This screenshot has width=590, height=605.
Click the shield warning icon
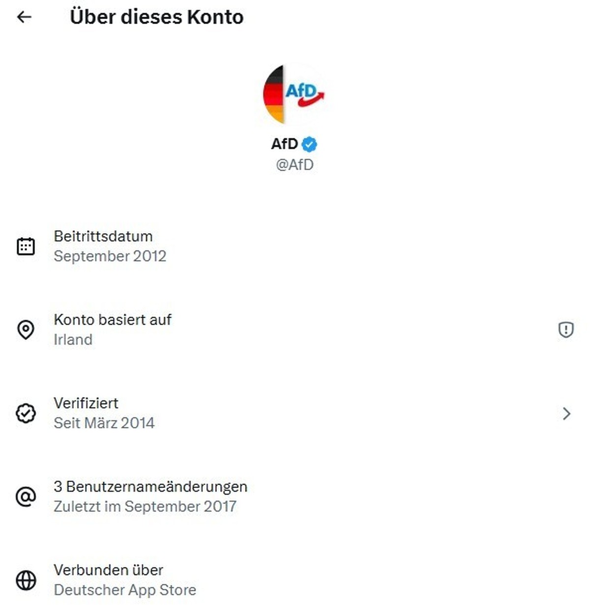[566, 330]
